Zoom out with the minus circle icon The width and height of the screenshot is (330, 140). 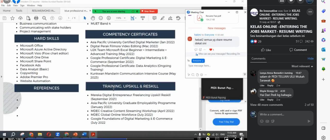(101, 18)
